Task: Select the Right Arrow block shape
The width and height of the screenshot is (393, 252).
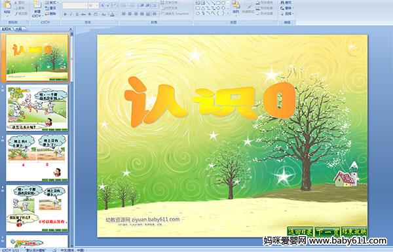Action: tap(218, 8)
